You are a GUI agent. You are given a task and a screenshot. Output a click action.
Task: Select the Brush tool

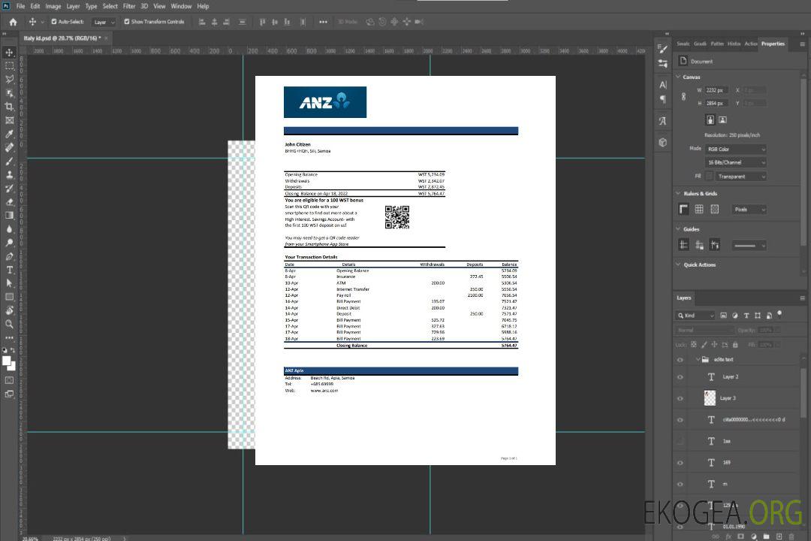[9, 161]
